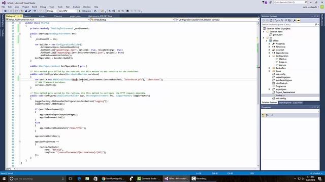Open the Edge browser from taskbar
Viewport: 325px width, 182px height.
[79, 178]
